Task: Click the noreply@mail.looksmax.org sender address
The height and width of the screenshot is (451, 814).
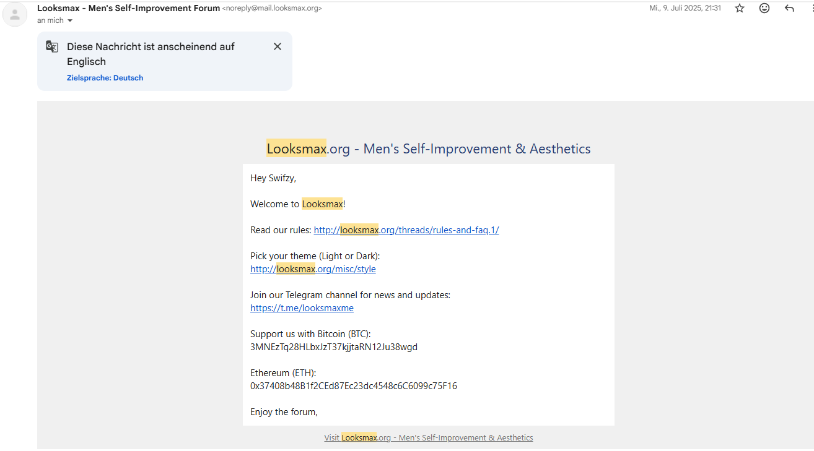Action: [x=272, y=8]
